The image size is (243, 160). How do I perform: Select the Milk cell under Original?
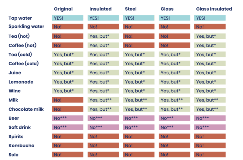coord(68,100)
